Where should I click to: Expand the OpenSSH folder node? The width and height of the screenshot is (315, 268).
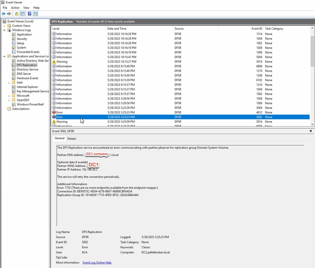[x=9, y=100]
